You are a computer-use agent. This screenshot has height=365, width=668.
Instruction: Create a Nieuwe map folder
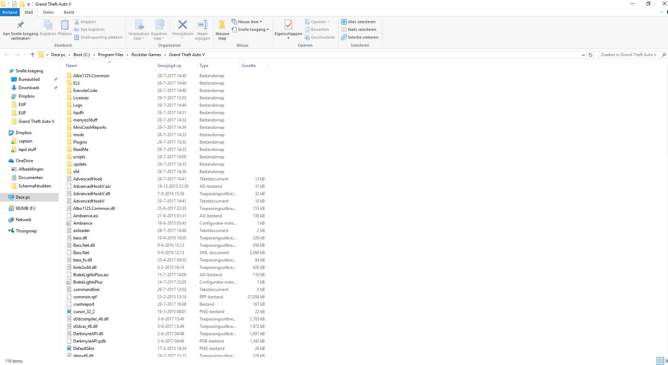[222, 30]
